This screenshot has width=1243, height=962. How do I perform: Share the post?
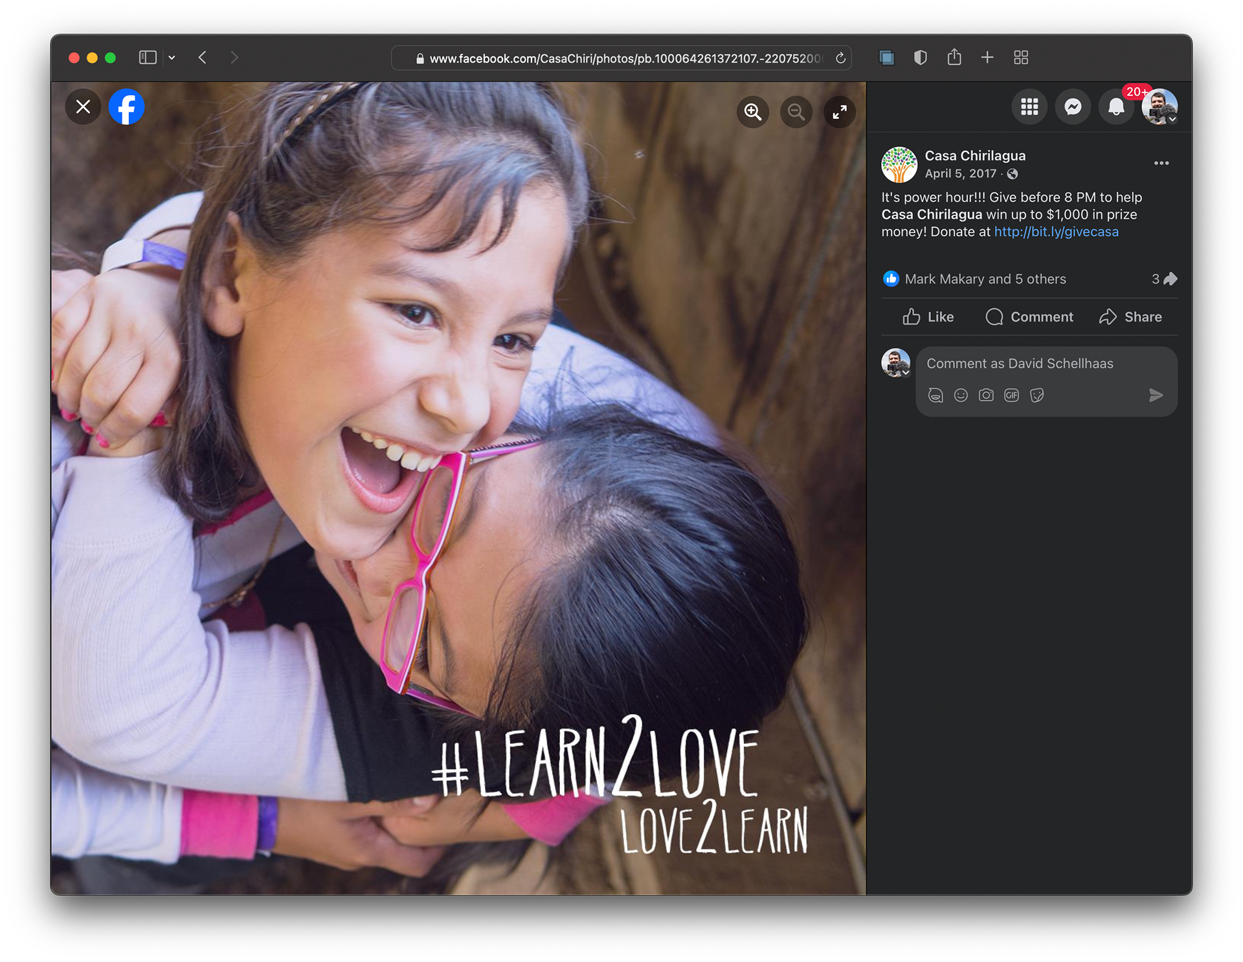[x=1130, y=317]
